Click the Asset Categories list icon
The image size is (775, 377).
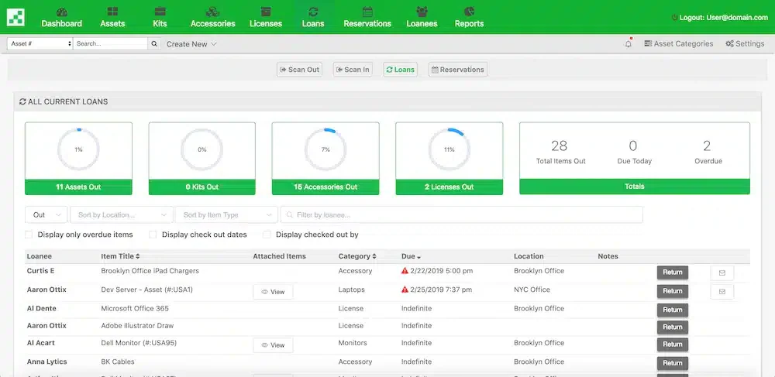(648, 43)
